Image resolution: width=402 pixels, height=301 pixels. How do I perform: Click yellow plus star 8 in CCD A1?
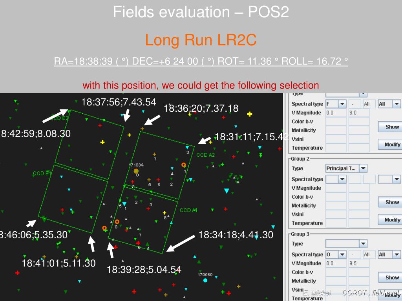coord(164,213)
